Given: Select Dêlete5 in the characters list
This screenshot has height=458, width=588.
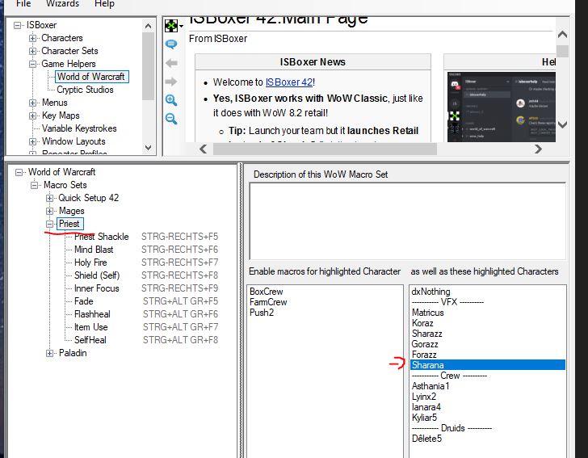Looking at the screenshot, I should pos(426,439).
